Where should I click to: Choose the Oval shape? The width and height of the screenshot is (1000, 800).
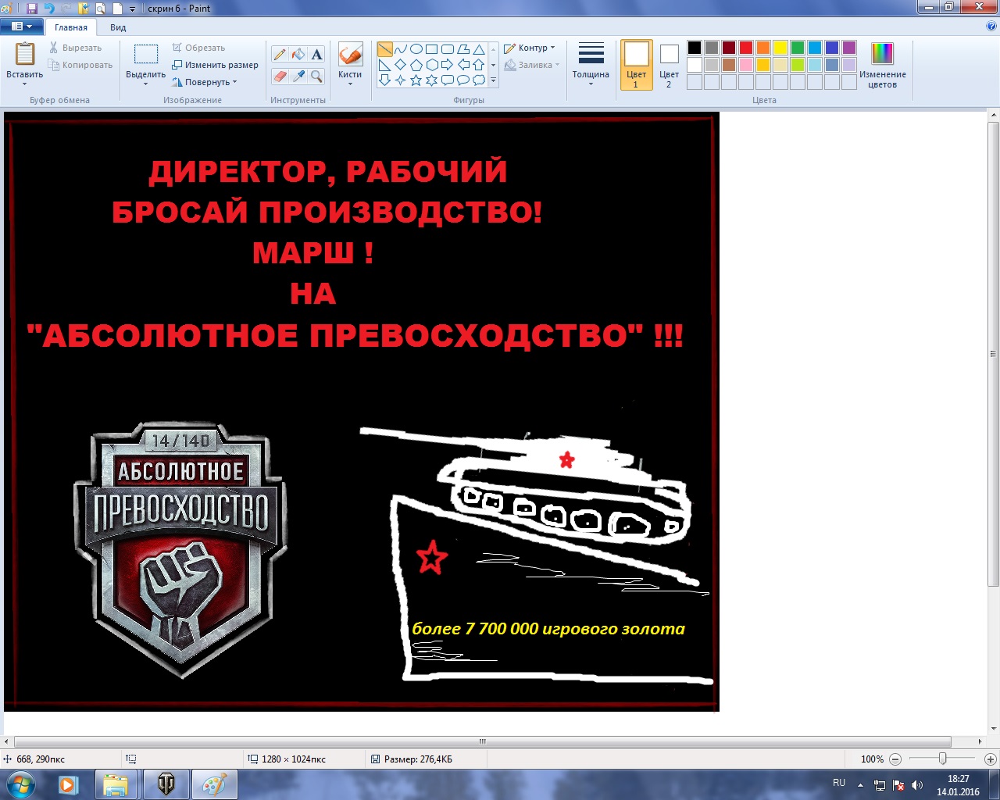416,49
